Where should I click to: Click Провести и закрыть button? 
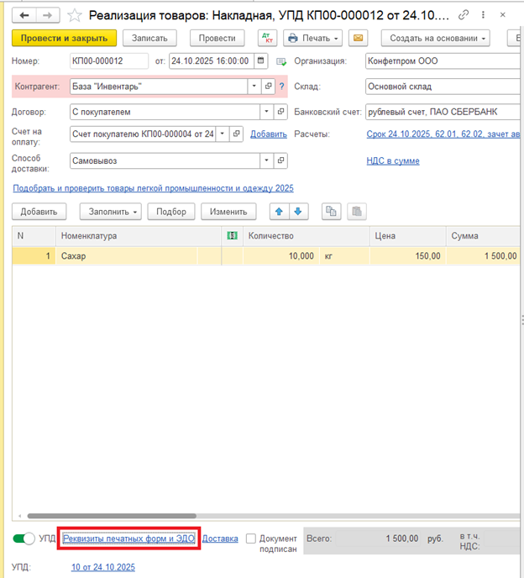[64, 38]
